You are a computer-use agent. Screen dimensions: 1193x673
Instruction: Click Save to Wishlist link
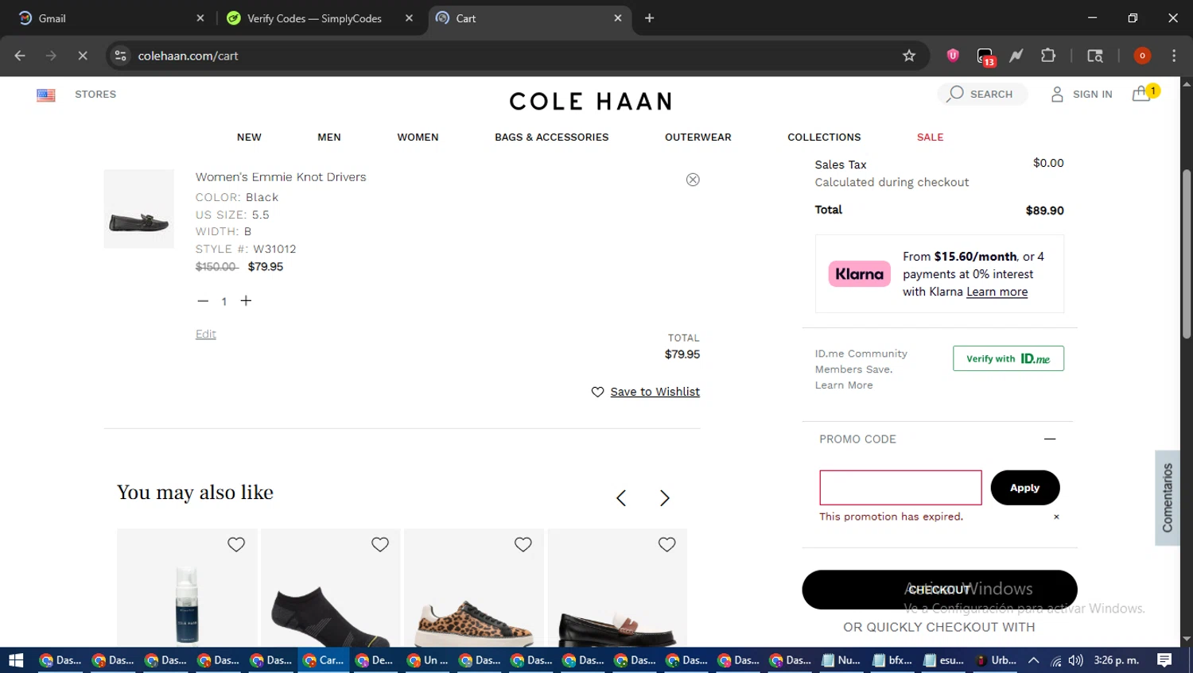(x=655, y=392)
